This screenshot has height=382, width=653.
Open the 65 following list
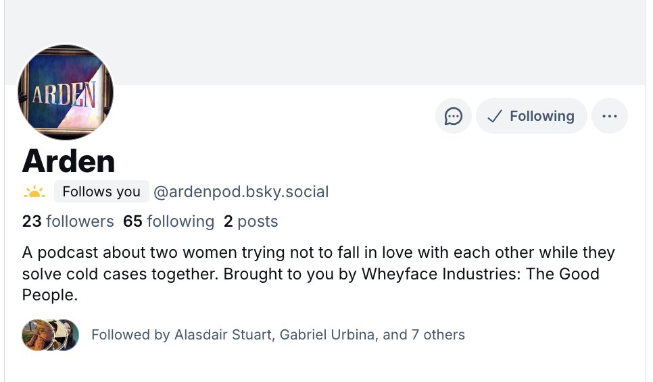click(x=169, y=221)
